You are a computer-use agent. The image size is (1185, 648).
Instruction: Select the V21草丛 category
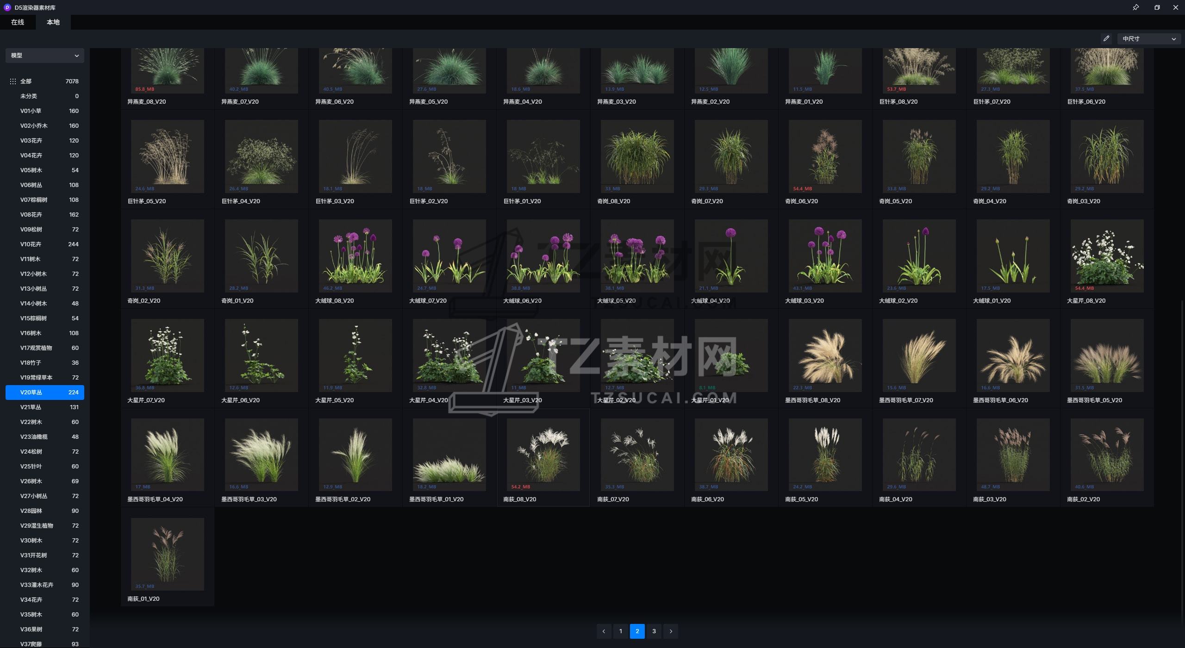pyautogui.click(x=45, y=407)
